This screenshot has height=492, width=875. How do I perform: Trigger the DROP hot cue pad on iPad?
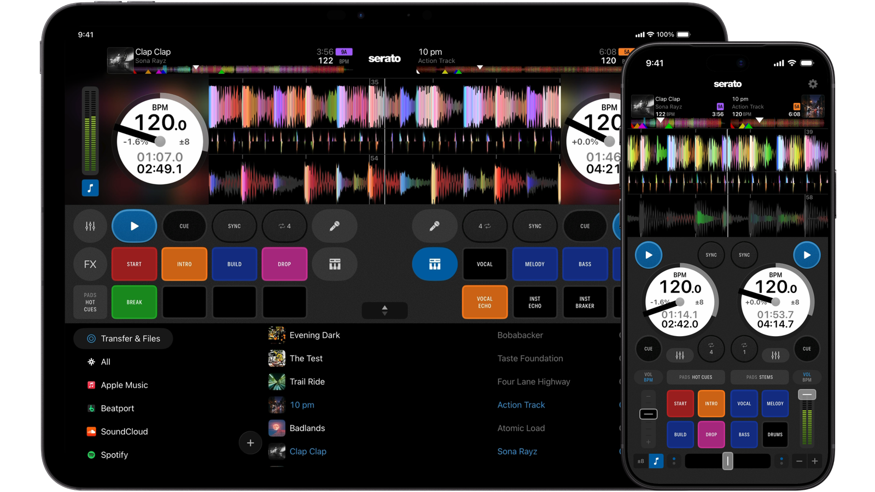point(284,264)
